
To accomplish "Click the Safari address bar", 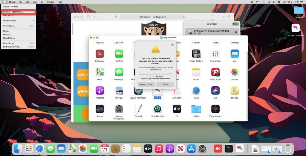I will coord(152,17).
